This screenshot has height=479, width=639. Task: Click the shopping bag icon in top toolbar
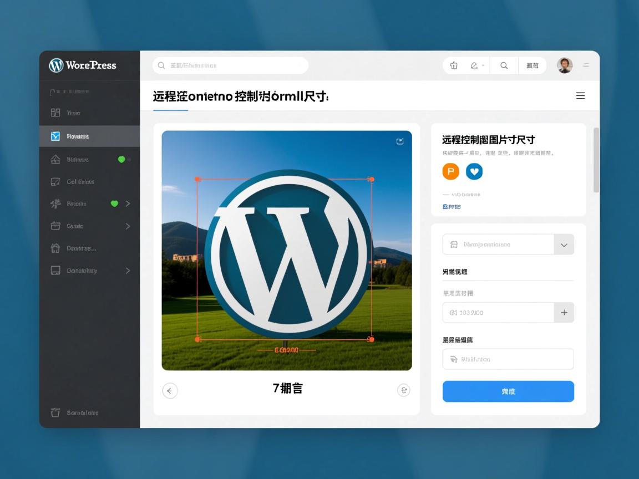coord(453,65)
